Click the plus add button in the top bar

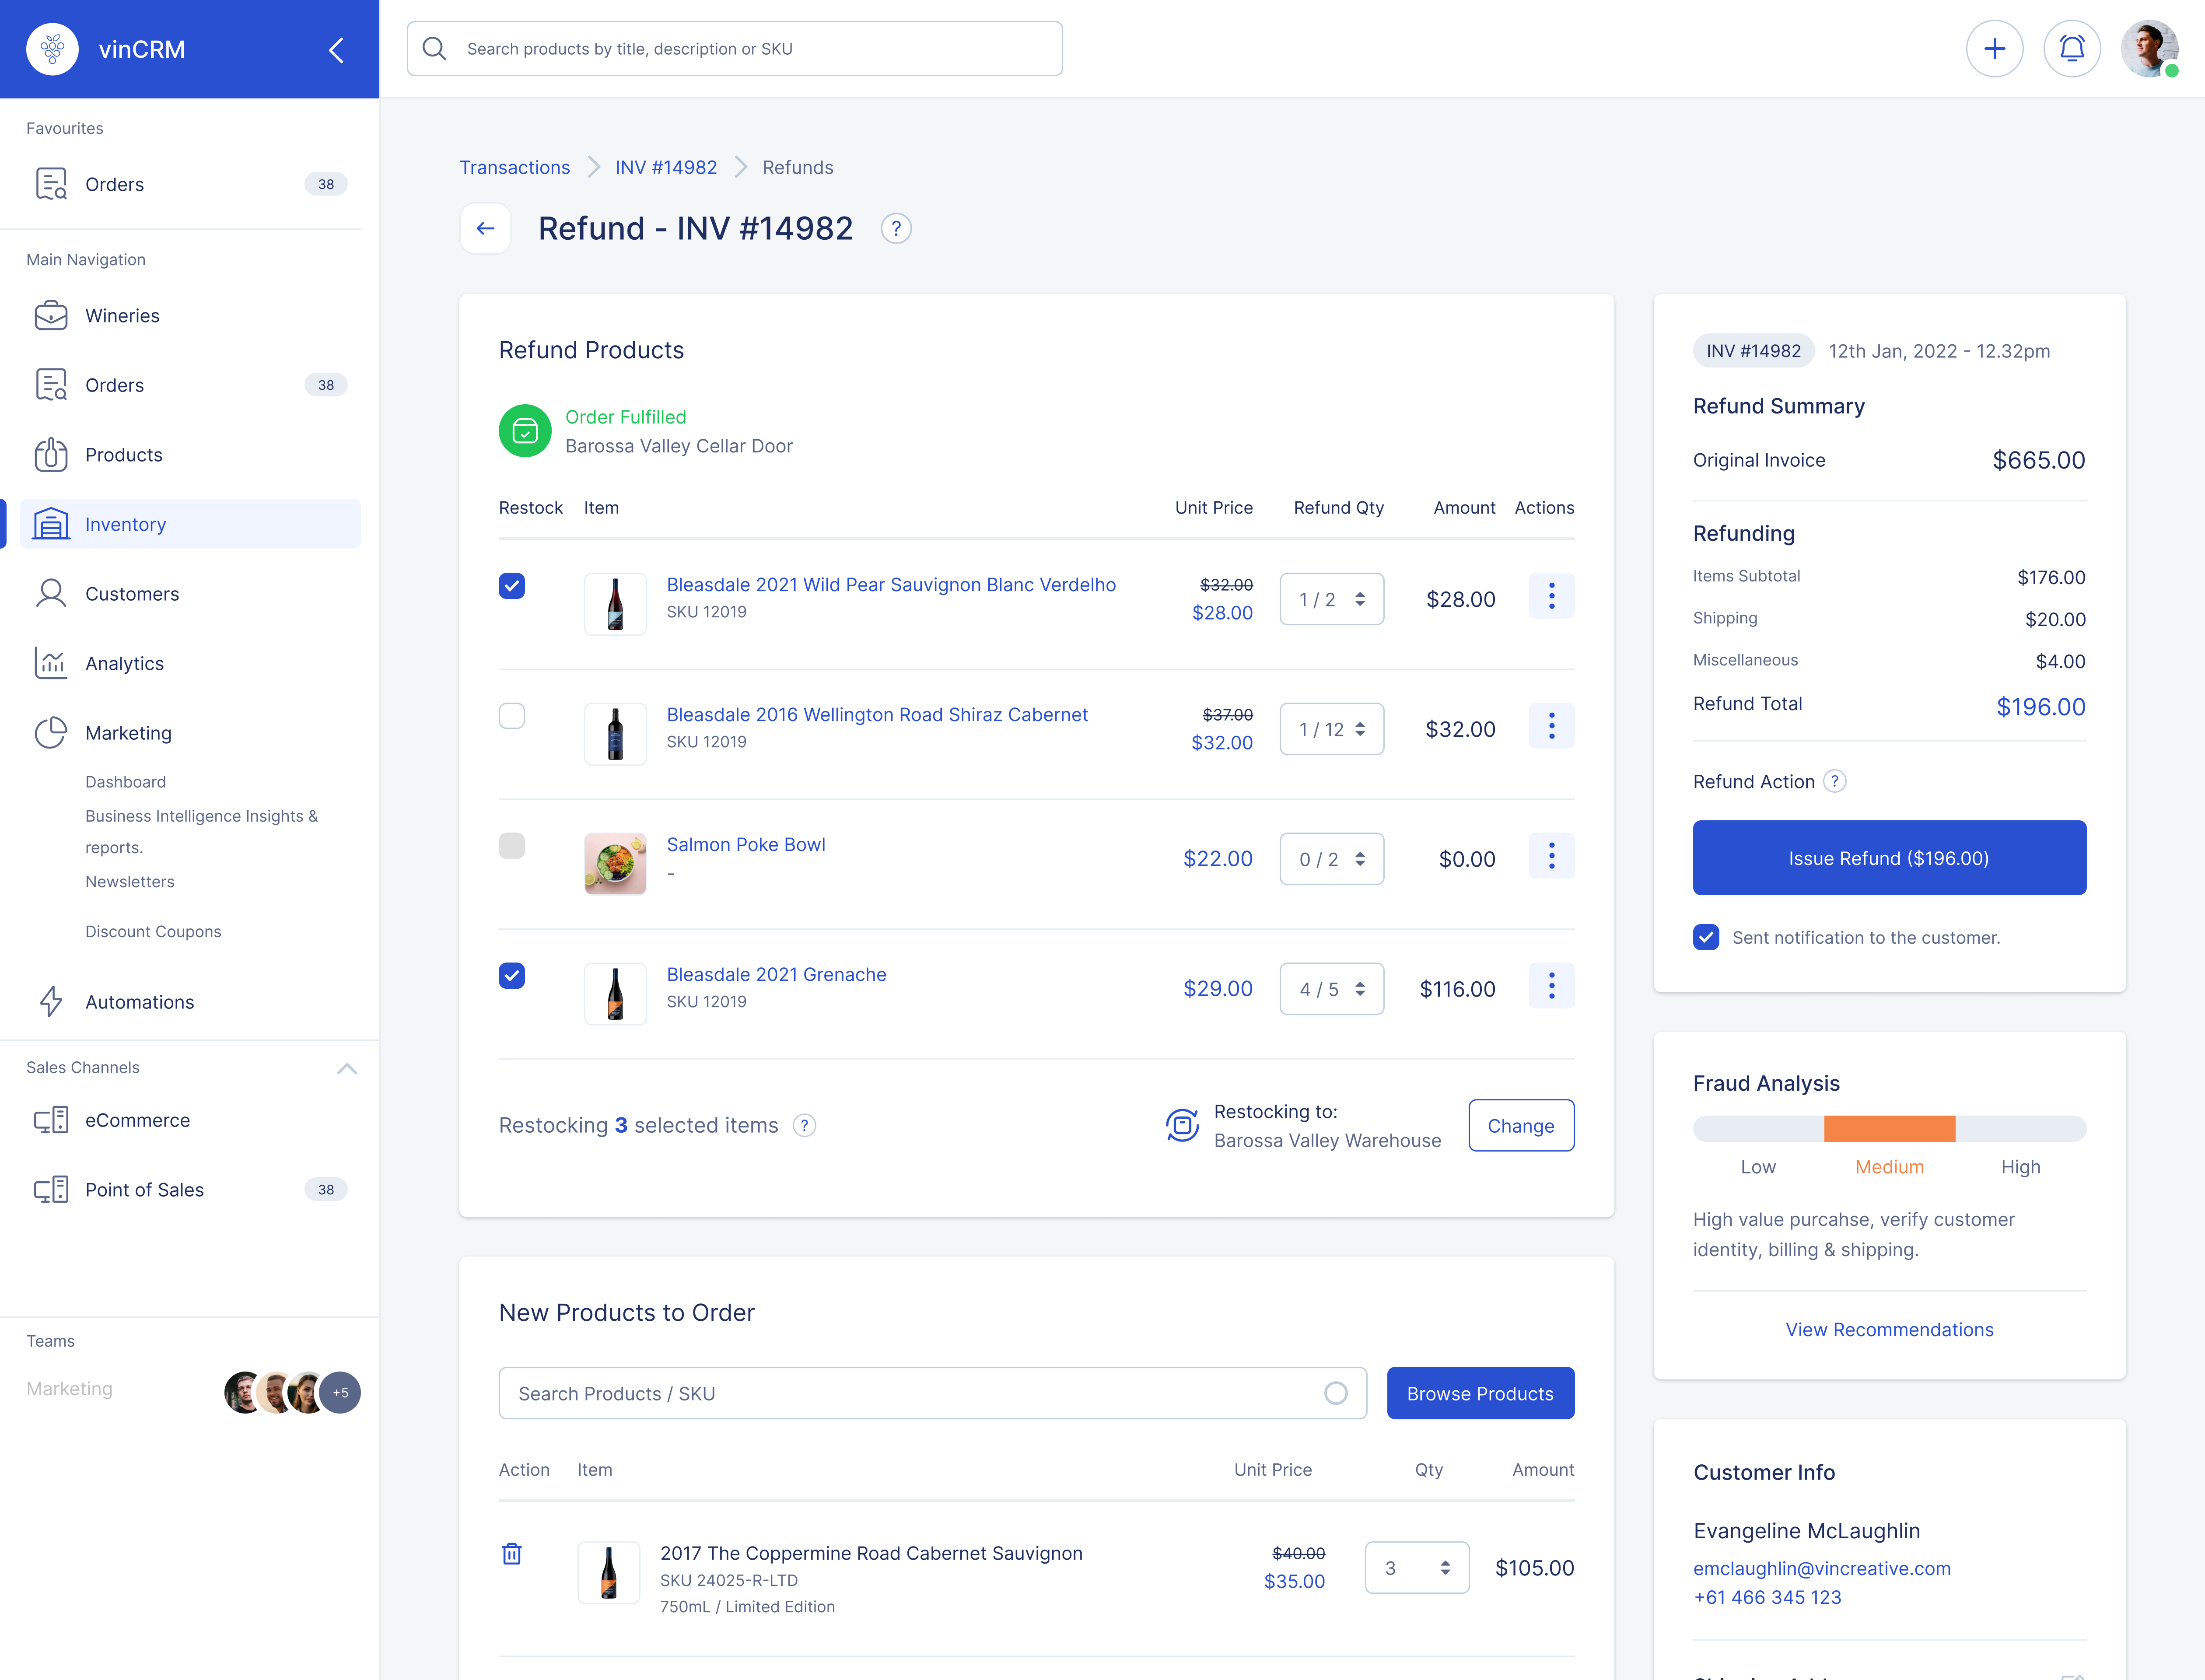1994,49
